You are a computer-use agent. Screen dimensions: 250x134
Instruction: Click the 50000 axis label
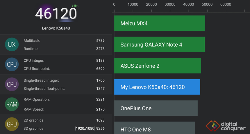(207, 4)
